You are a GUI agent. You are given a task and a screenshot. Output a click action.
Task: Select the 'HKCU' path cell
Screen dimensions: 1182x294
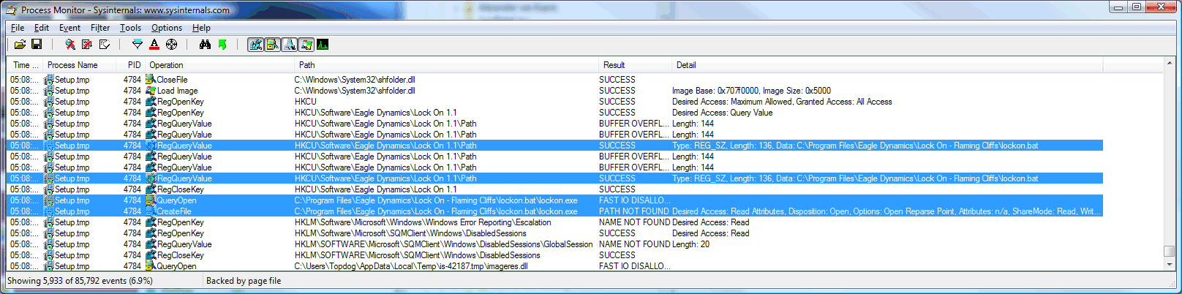tap(306, 102)
